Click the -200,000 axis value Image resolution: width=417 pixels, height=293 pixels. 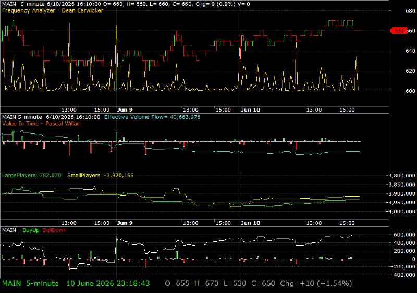click(x=403, y=267)
